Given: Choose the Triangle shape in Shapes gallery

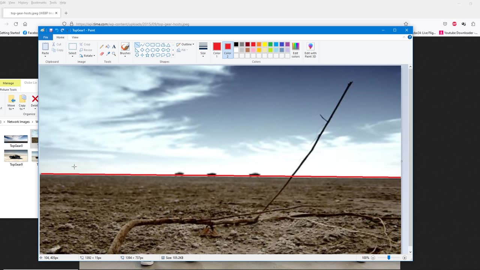Looking at the screenshot, I should [168, 45].
